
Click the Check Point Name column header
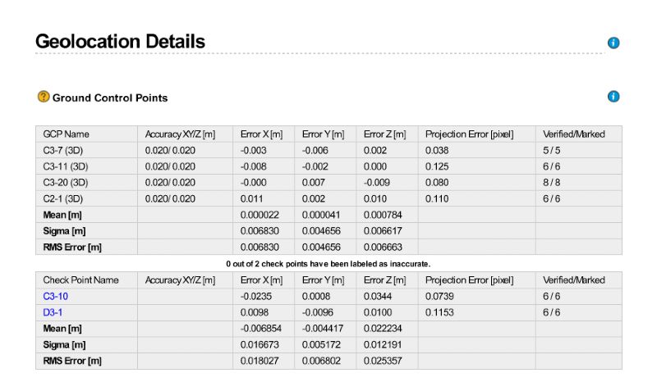(80, 280)
